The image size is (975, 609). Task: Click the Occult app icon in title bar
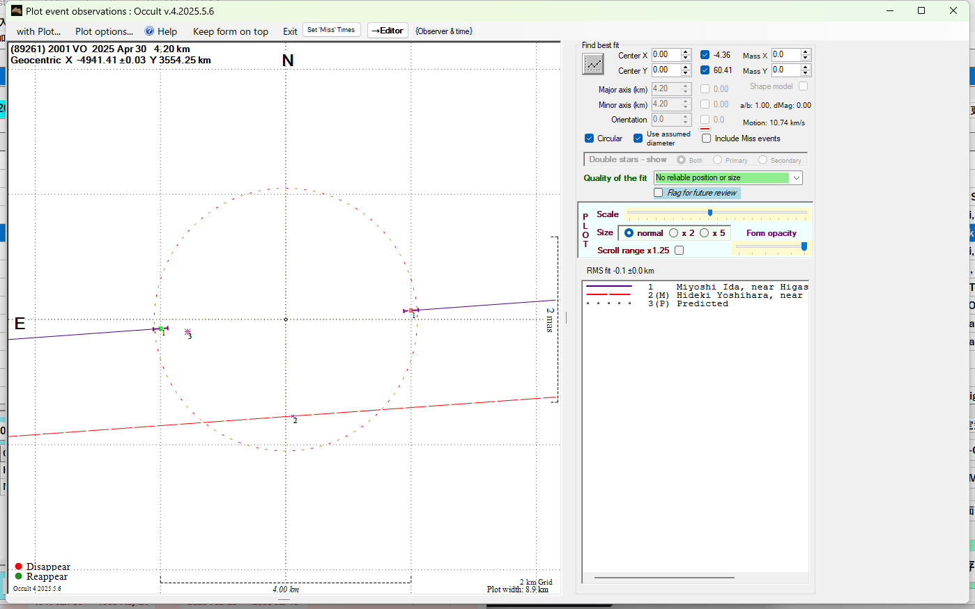(17, 10)
